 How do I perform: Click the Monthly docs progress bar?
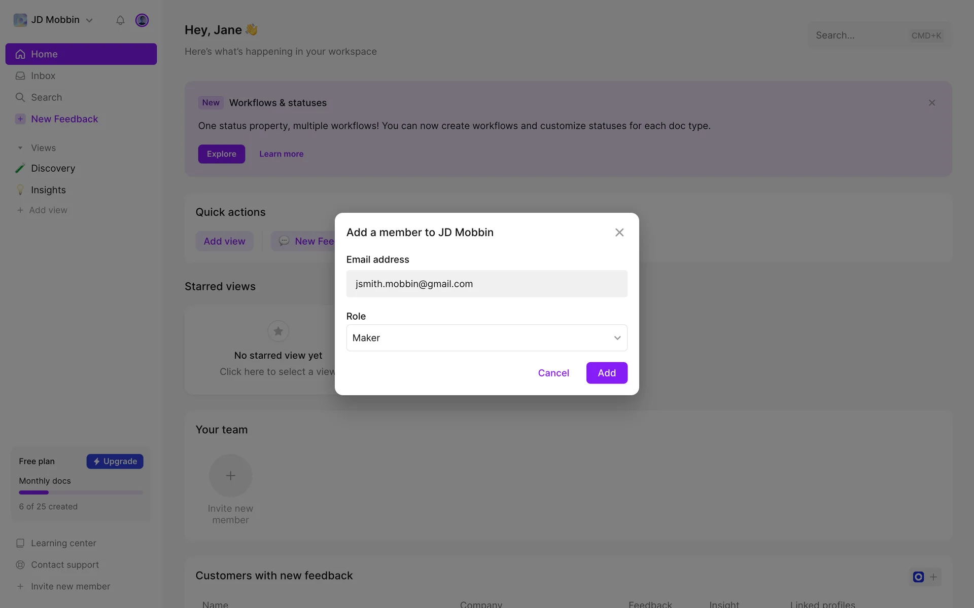[x=81, y=492]
